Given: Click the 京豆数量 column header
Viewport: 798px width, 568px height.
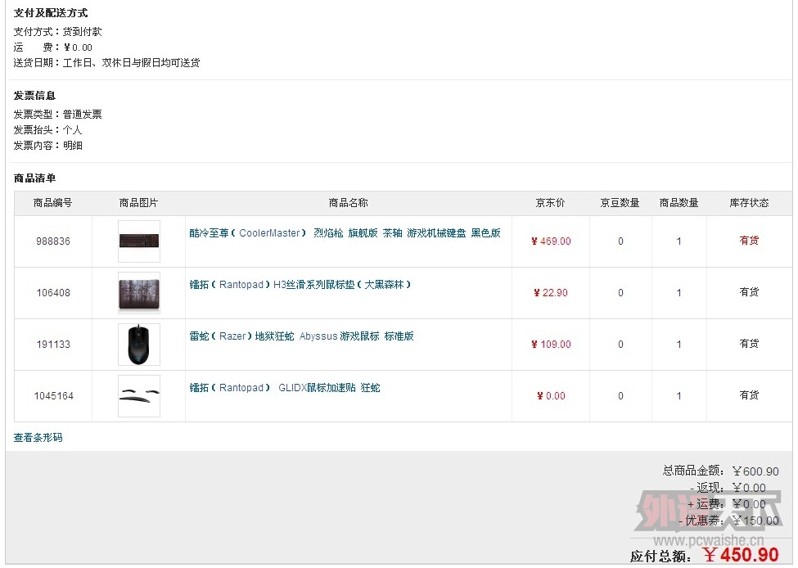Looking at the screenshot, I should point(620,203).
